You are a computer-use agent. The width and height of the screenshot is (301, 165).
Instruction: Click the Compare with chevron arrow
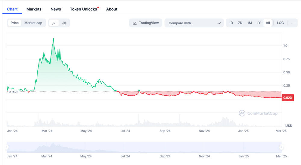pos(219,23)
